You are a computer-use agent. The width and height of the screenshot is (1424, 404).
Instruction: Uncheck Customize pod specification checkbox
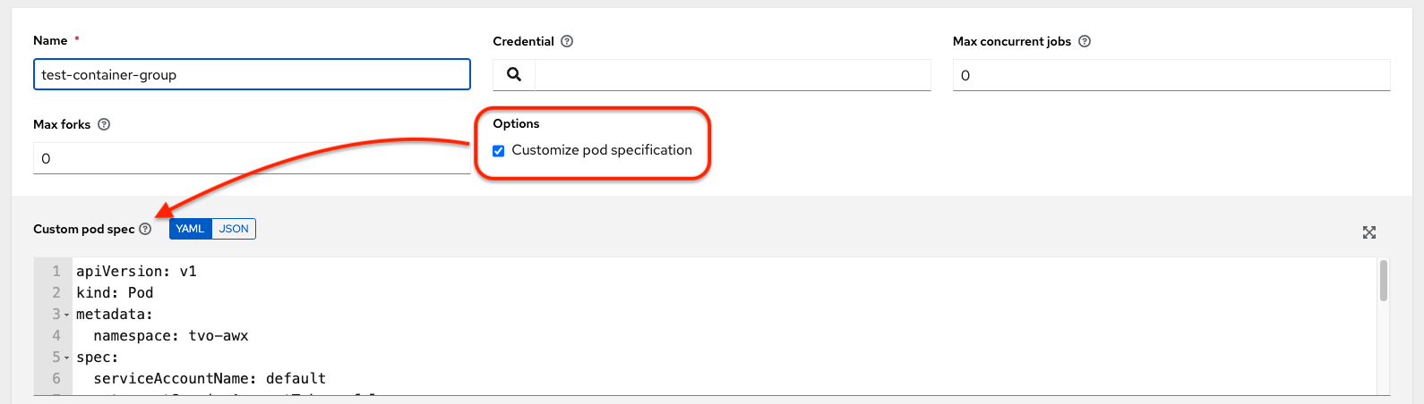coord(499,151)
